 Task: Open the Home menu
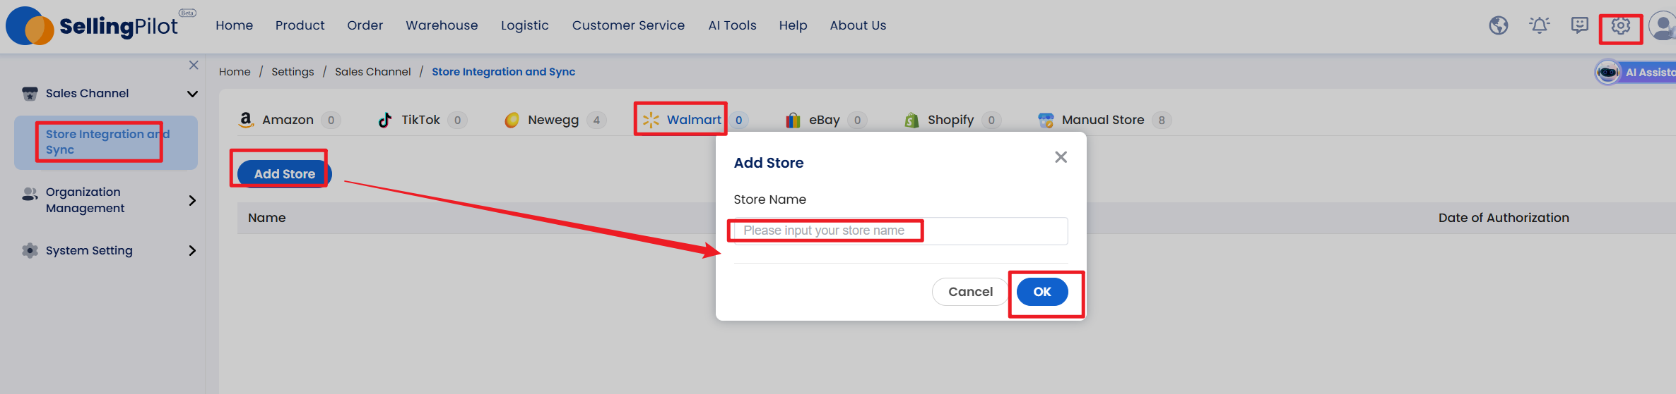(235, 25)
